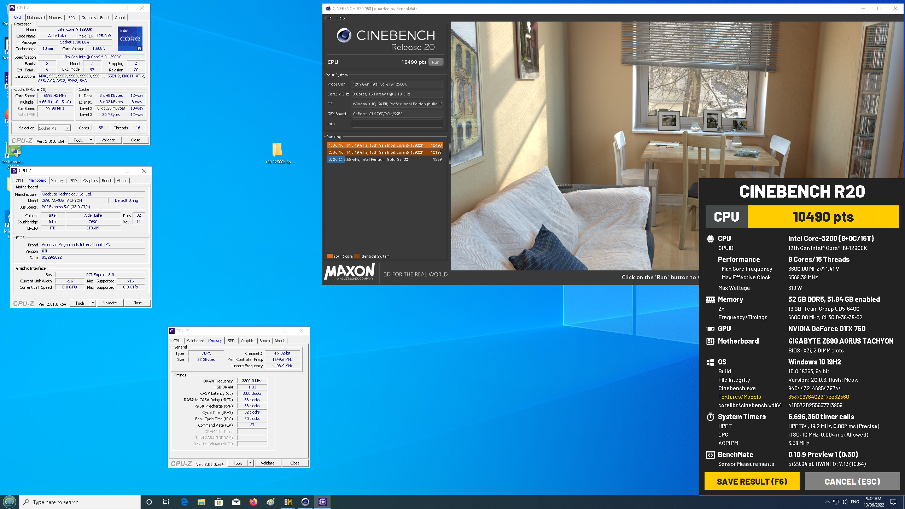This screenshot has width=905, height=509.
Task: Click the Type here to search box
Action: 80,502
